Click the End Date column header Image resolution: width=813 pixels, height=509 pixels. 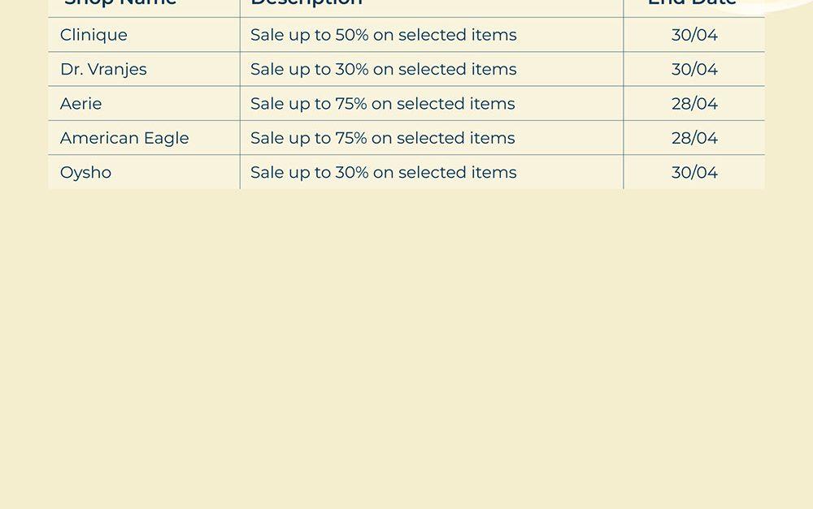click(691, 3)
